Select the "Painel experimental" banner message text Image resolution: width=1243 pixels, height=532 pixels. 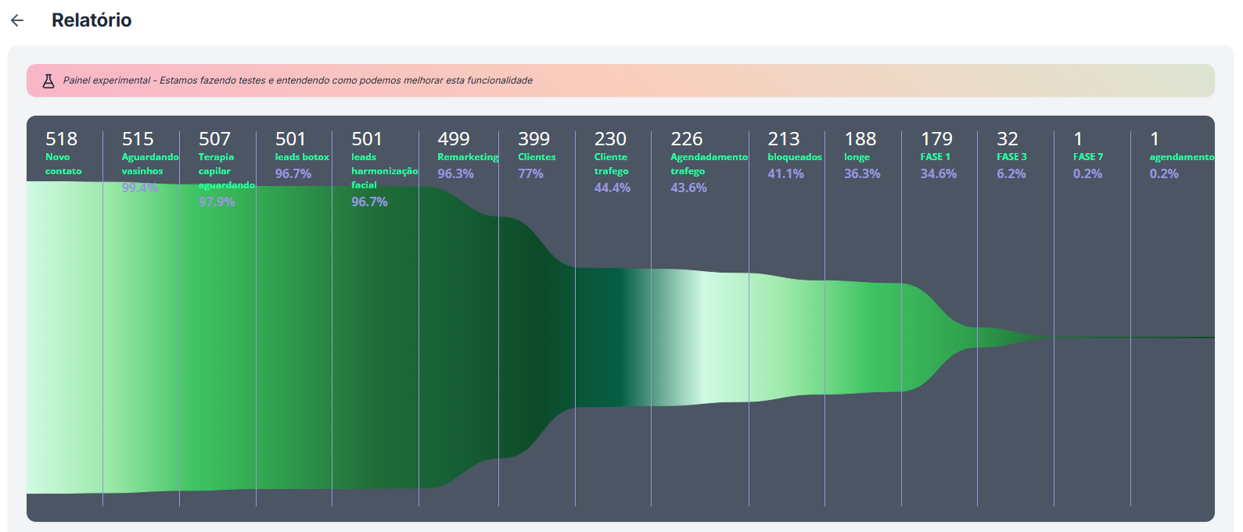click(x=298, y=80)
